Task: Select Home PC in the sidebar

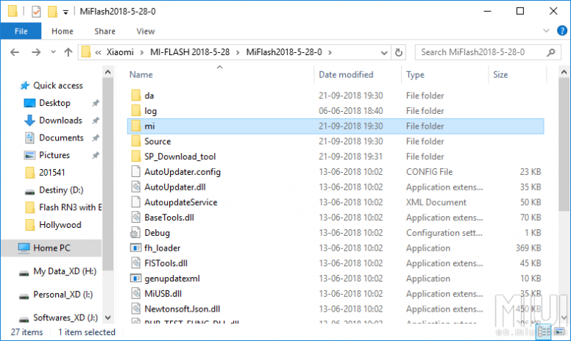Action: click(52, 248)
